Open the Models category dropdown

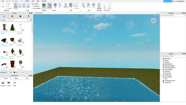pos(5,20)
